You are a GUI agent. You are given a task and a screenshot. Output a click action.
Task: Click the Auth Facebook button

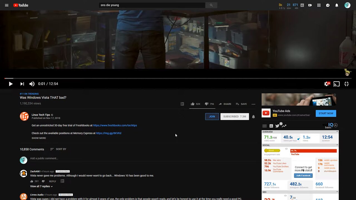[x=303, y=176]
